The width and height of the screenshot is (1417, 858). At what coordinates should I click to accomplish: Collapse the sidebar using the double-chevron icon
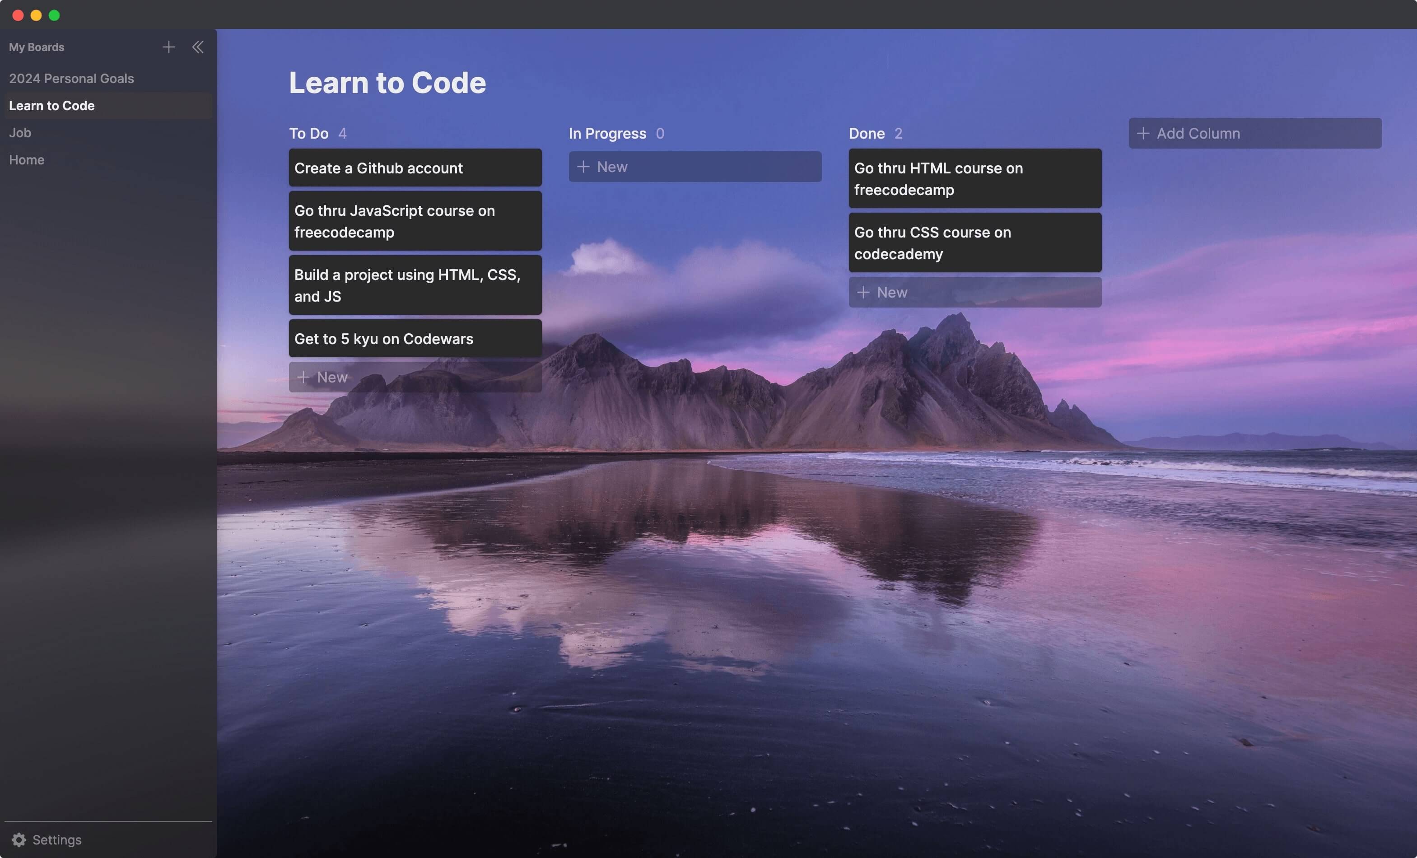point(198,47)
